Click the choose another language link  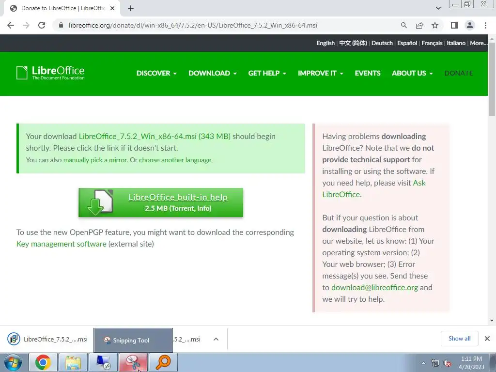pos(175,160)
